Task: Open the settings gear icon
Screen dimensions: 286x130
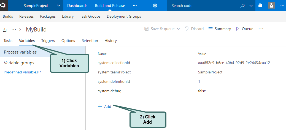Action: pyautogui.click(x=155, y=6)
